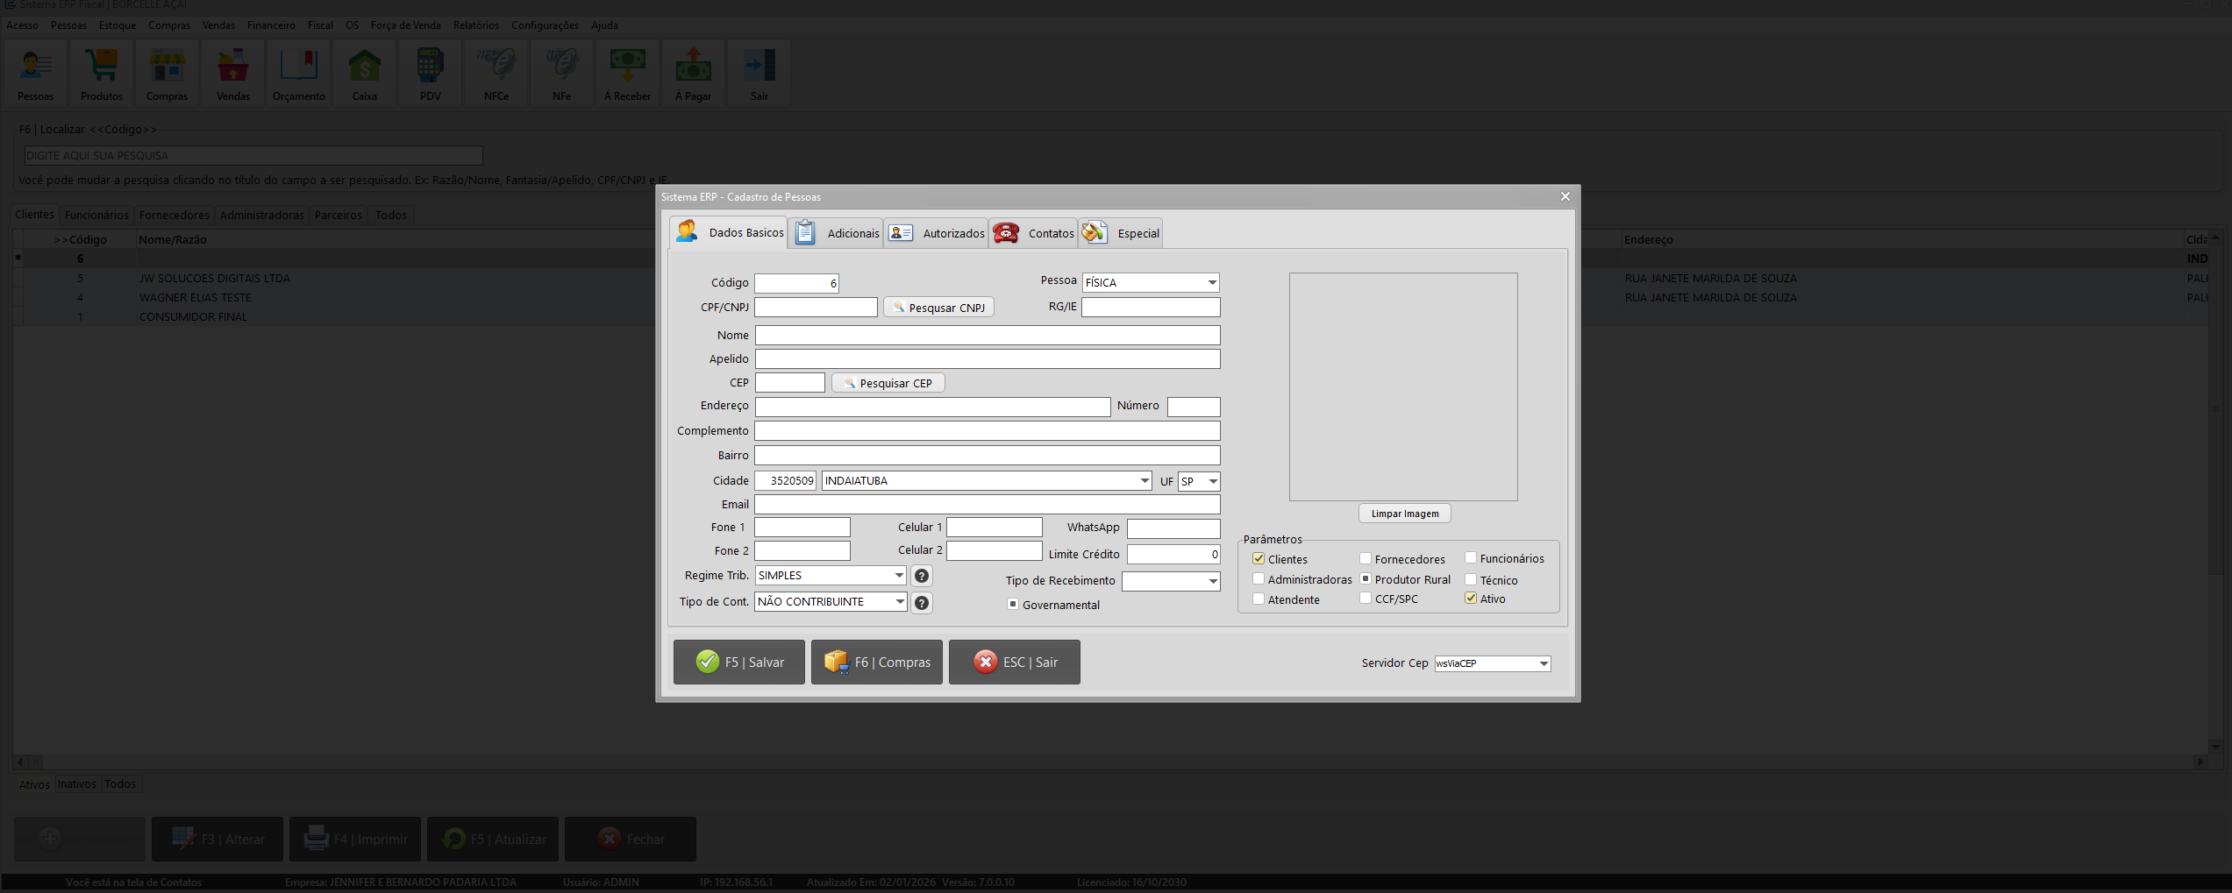This screenshot has width=2232, height=893.
Task: Enable the Fornecedores checkbox
Action: (1366, 559)
